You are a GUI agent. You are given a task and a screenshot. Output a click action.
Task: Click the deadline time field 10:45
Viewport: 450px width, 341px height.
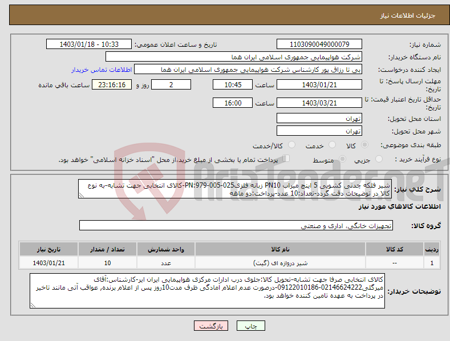233,84
